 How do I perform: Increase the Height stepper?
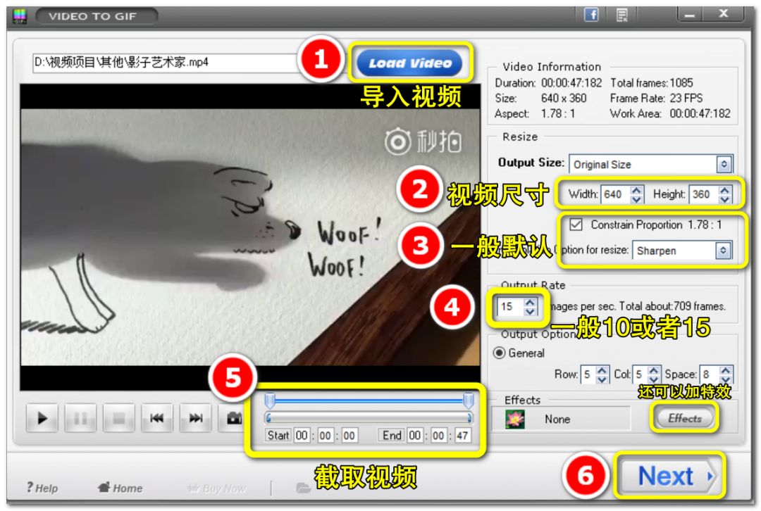coord(725,190)
